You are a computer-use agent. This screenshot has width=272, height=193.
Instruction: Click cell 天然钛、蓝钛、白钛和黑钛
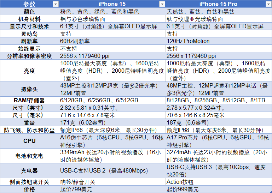coord(219,11)
